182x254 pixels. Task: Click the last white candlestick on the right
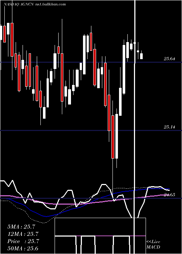[141, 56]
